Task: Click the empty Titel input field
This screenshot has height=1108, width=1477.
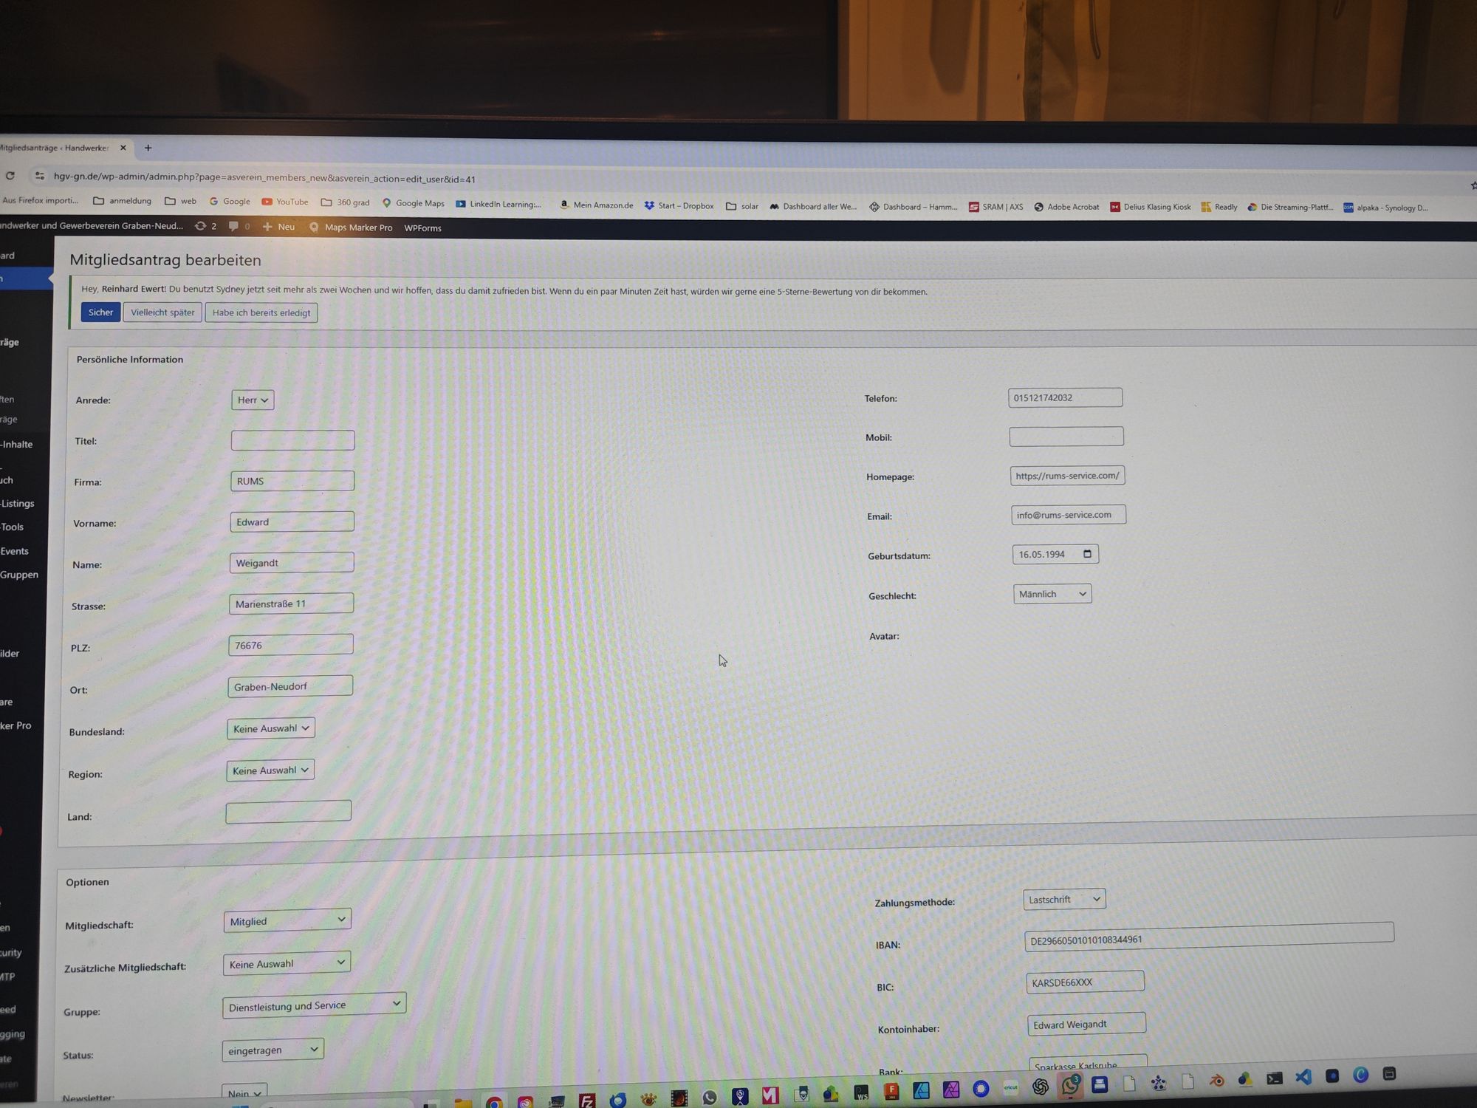Action: pyautogui.click(x=292, y=440)
